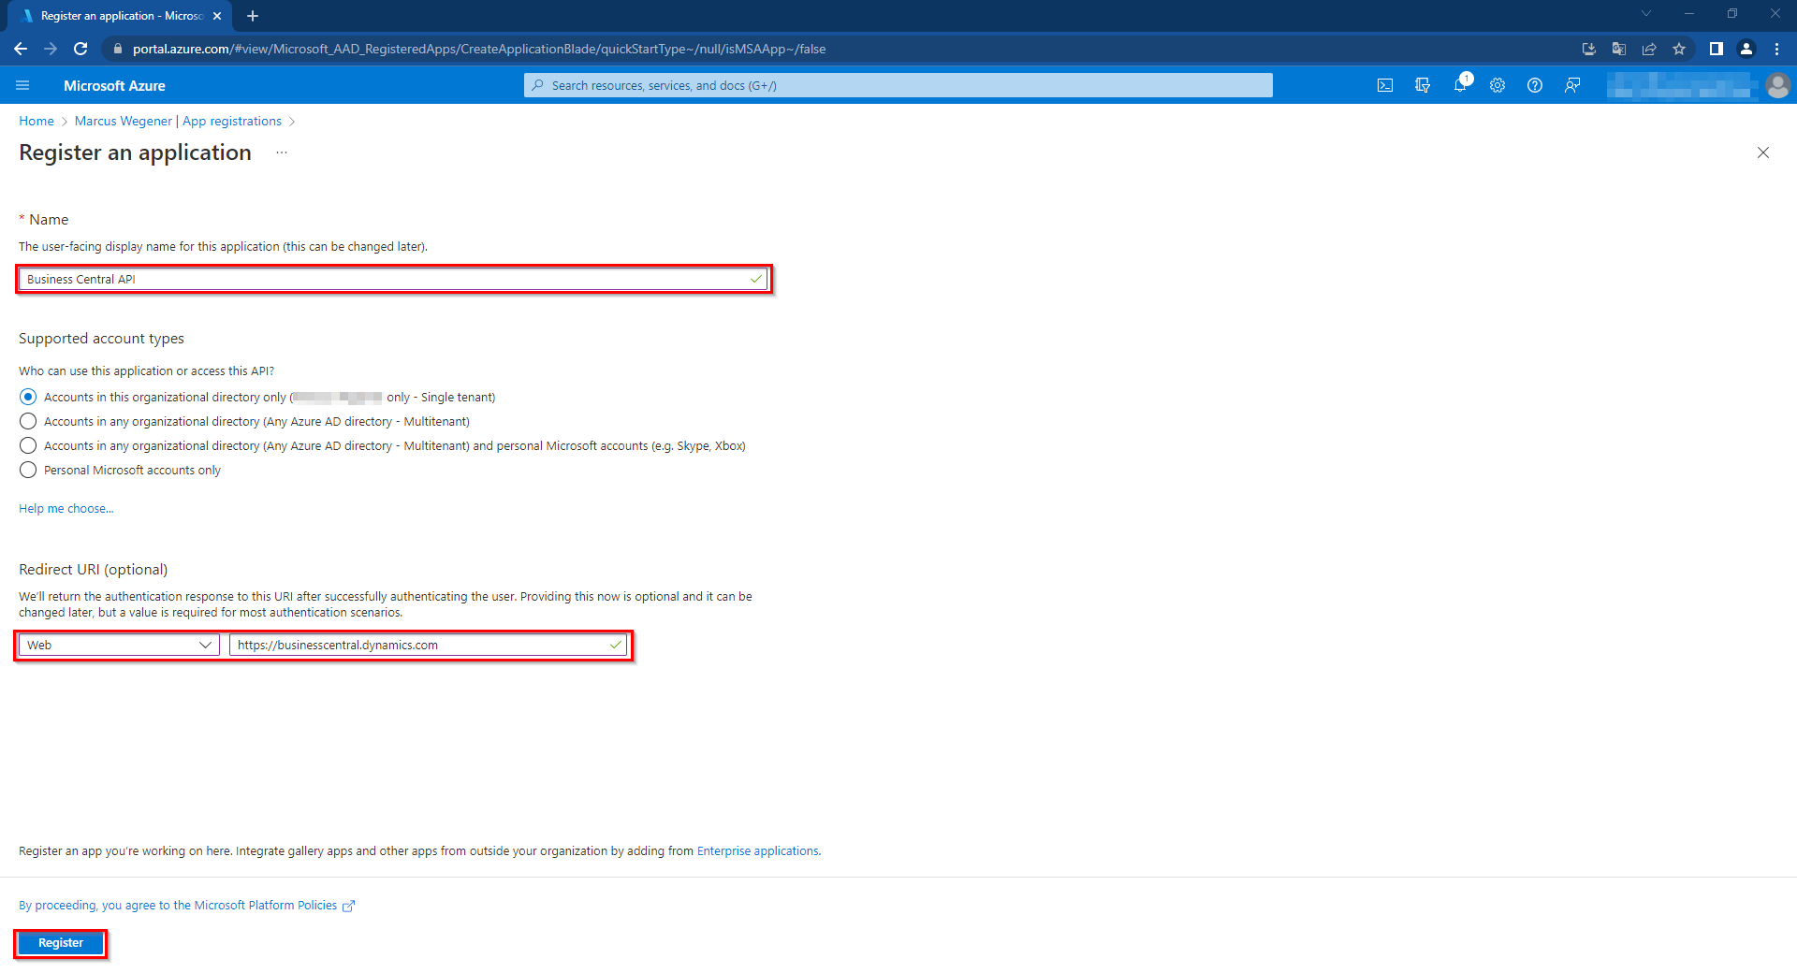Open the Help question mark icon
Viewport: 1797px width, 973px height.
1535,85
